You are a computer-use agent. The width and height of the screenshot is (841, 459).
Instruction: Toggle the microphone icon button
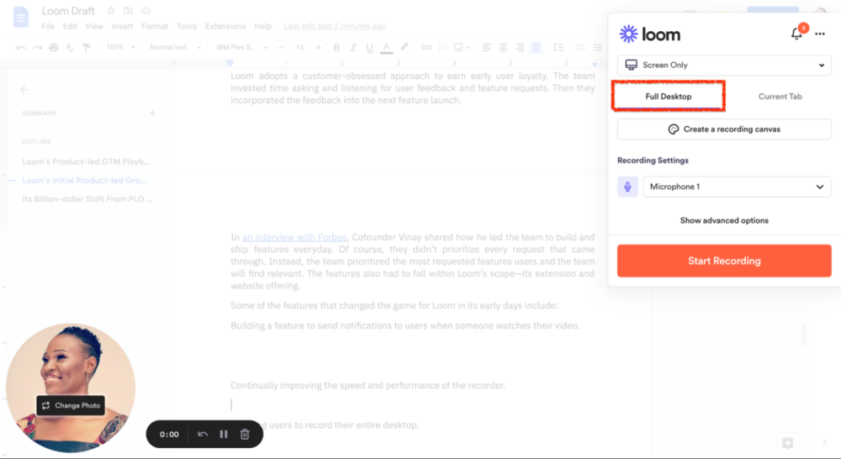627,187
